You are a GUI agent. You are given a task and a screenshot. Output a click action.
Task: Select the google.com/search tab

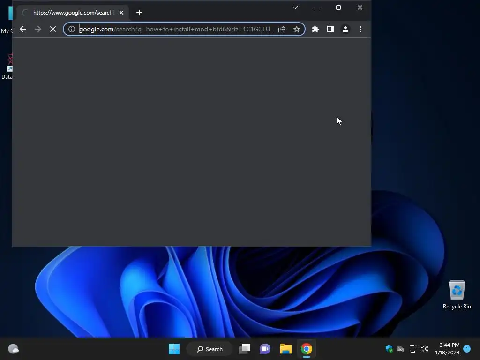[x=73, y=13]
